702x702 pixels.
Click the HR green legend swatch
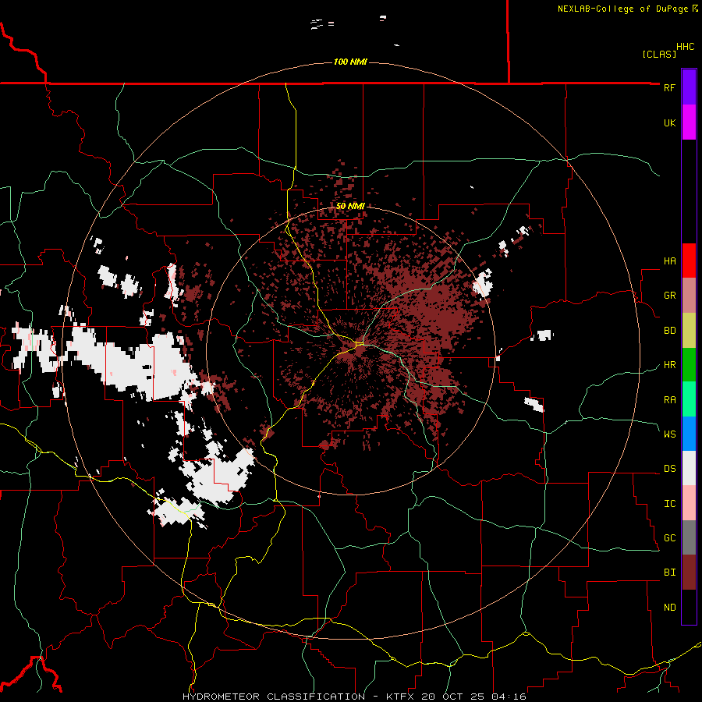pyautogui.click(x=689, y=364)
